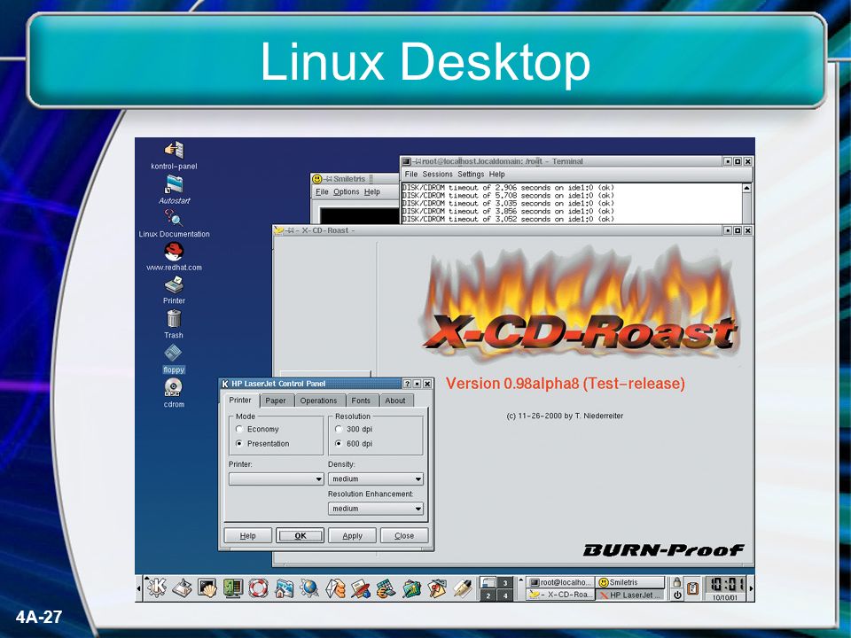
Task: Click Apply in LaserJet Control Panel
Action: 352,535
